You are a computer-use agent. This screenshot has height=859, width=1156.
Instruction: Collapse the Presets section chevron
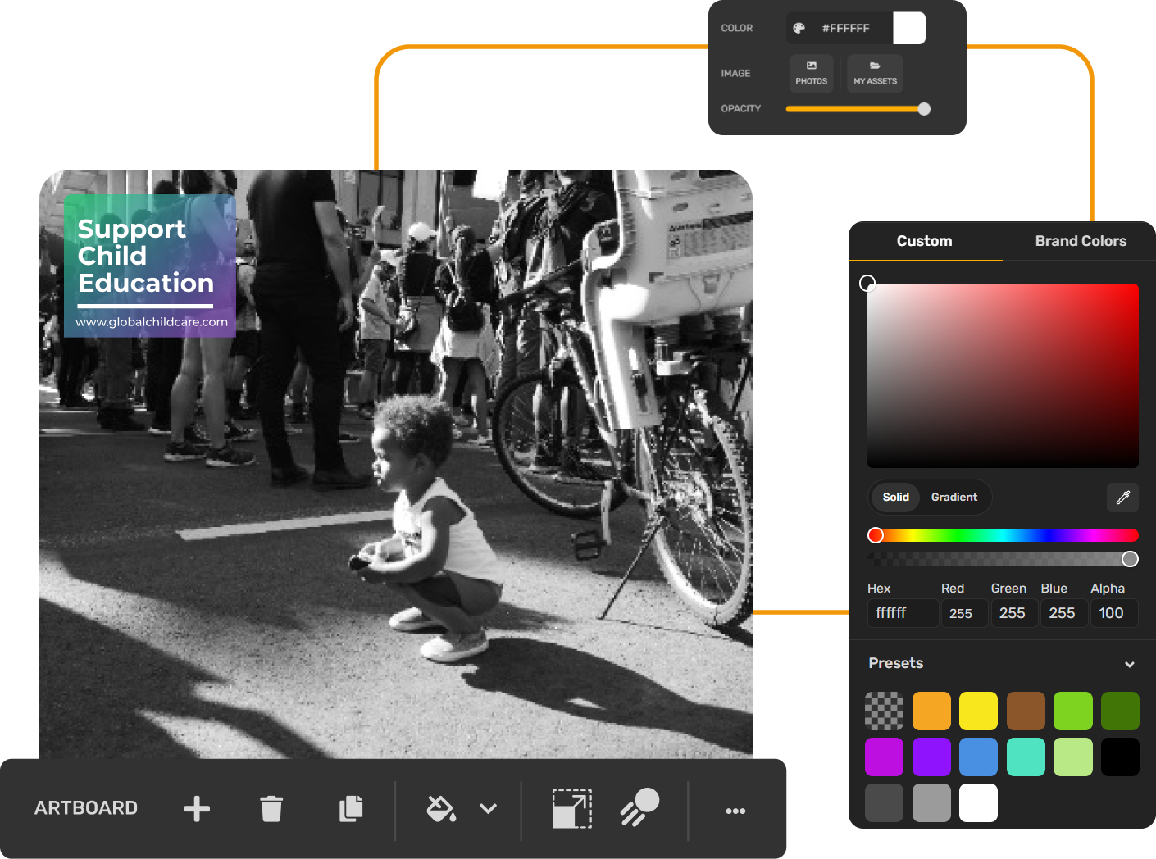[x=1129, y=664]
